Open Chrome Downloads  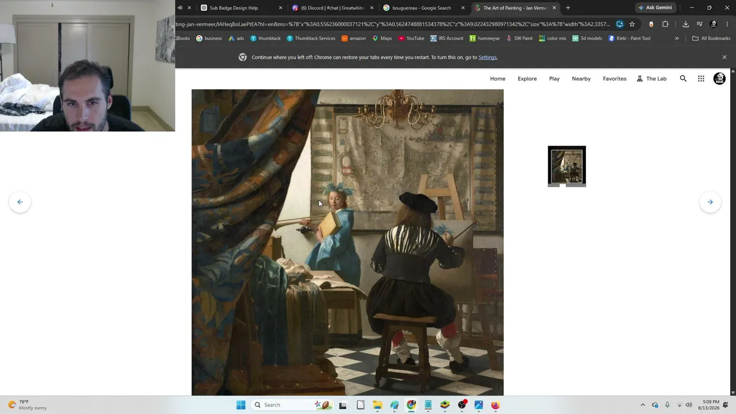tap(685, 24)
